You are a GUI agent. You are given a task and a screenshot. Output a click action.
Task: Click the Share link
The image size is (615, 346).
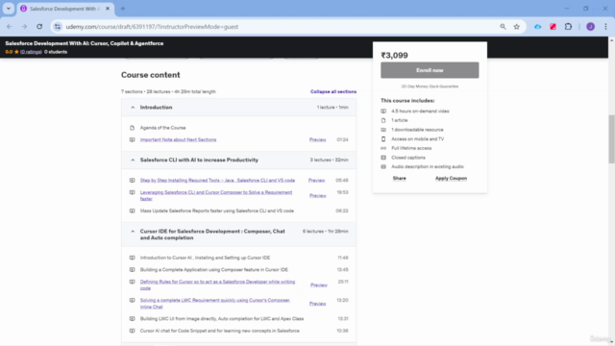pos(400,178)
